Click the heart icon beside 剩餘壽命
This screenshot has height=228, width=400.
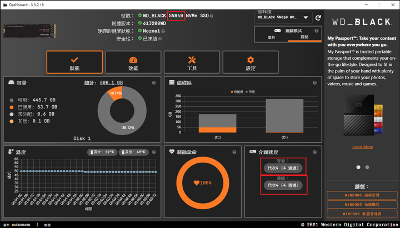172,152
